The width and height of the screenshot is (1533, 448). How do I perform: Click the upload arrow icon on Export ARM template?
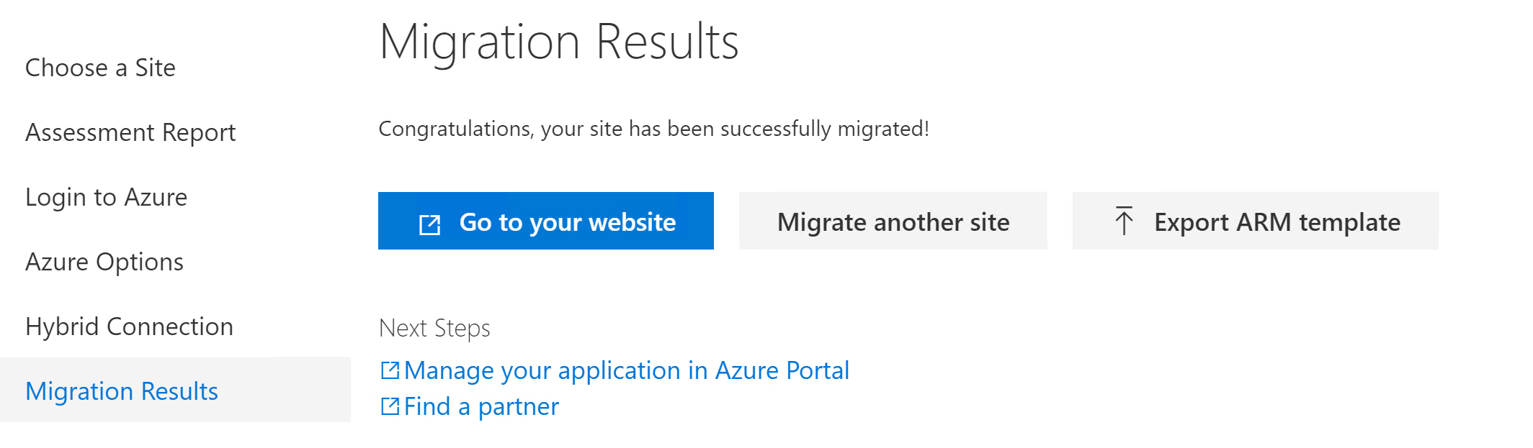click(x=1124, y=221)
